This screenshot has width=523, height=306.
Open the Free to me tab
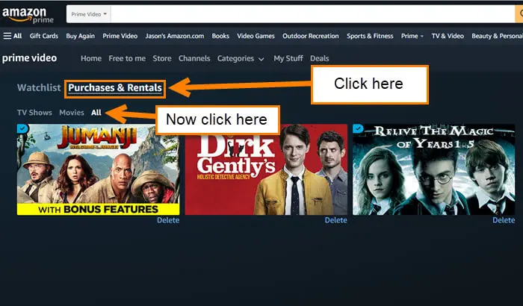tap(127, 58)
